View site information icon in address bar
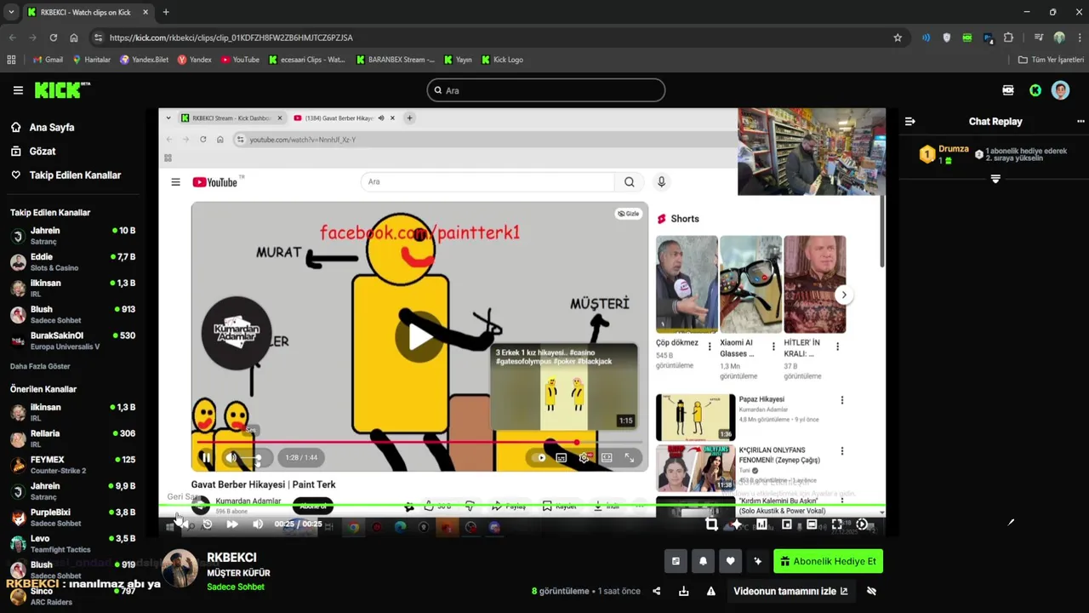Viewport: 1089px width, 613px height. click(x=99, y=37)
